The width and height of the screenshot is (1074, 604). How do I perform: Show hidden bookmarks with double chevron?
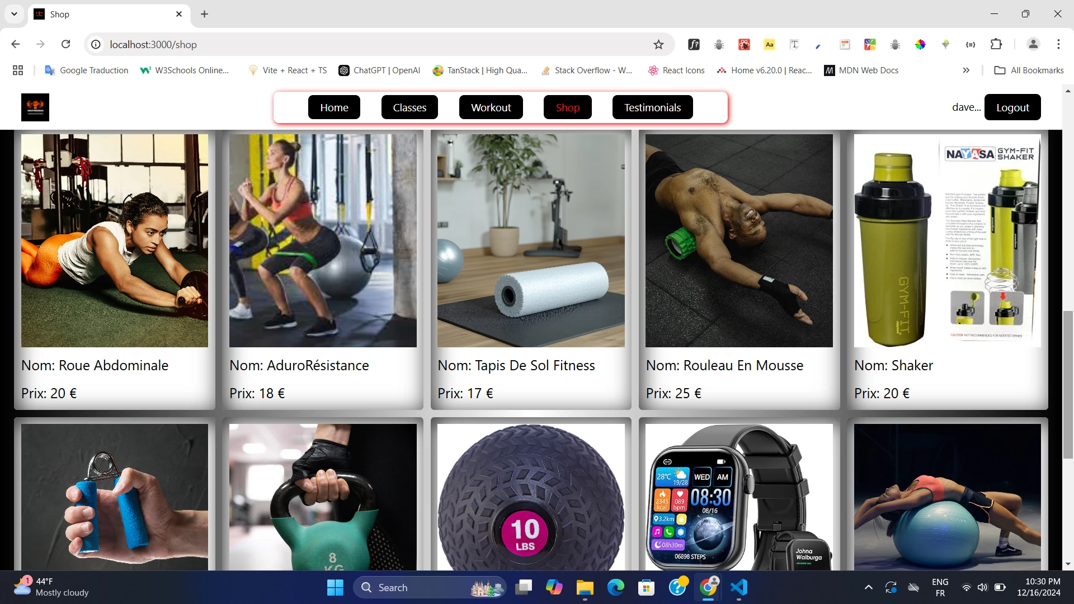pos(966,70)
